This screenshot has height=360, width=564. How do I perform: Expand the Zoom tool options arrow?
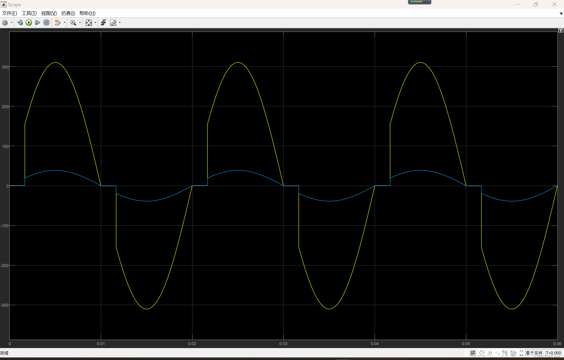(x=80, y=23)
